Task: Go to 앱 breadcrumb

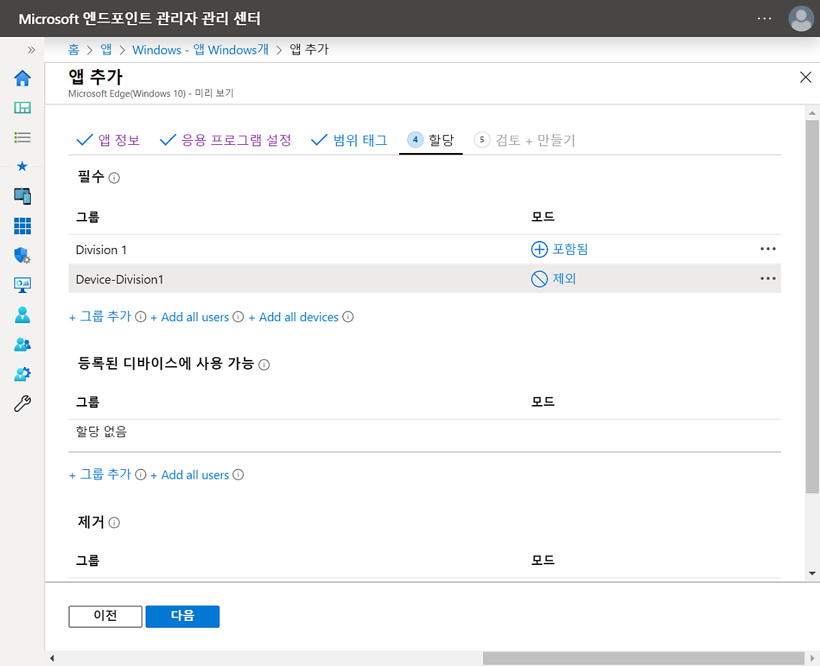Action: tap(107, 50)
